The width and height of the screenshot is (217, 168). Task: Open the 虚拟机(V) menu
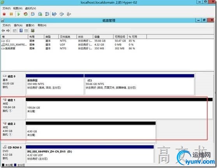pyautogui.click(x=30, y=9)
